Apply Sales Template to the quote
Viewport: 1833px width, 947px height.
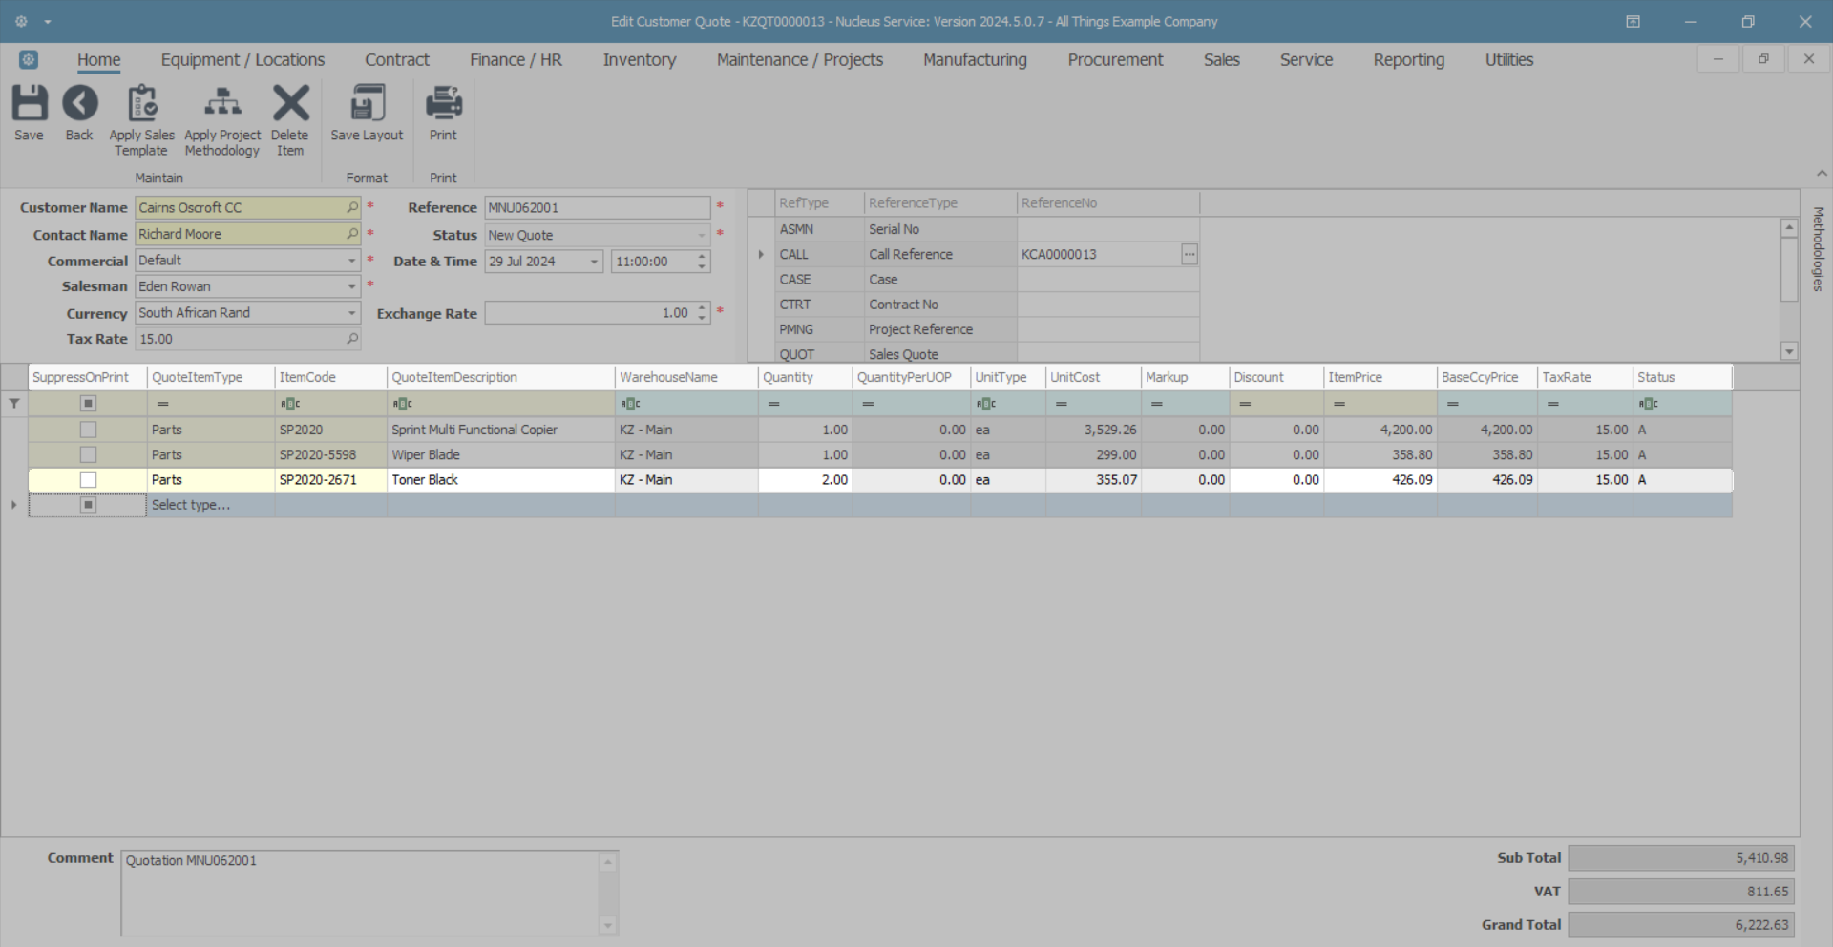141,120
